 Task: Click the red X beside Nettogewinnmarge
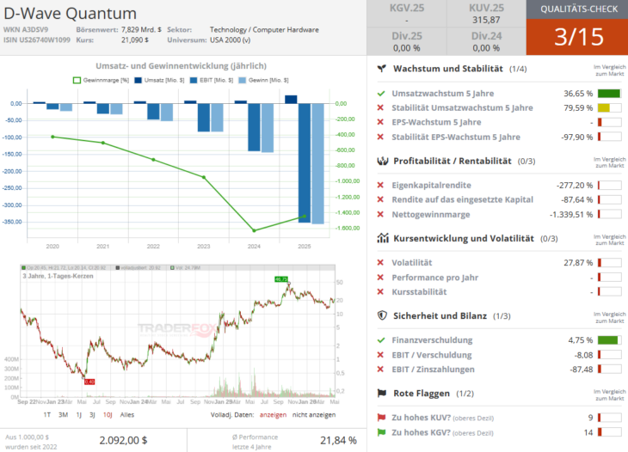380,215
